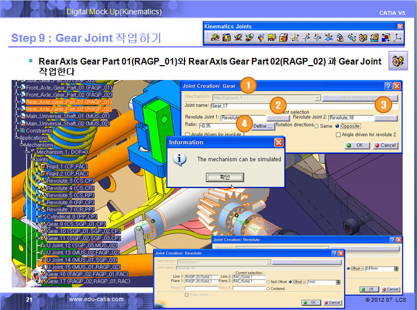Click the Cable Joint toolbar icon
Viewport: 417px width, 310px height.
pyautogui.click(x=386, y=38)
